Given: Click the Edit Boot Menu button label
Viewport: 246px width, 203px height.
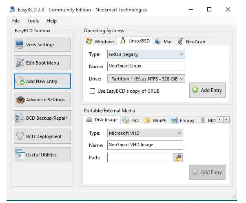Looking at the screenshot, I should (x=42, y=63).
